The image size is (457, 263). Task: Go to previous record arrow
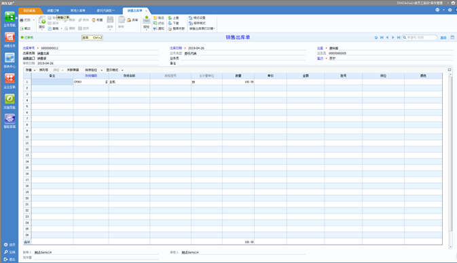[387, 37]
